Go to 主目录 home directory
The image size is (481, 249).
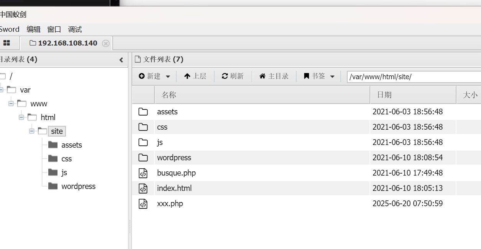[274, 76]
